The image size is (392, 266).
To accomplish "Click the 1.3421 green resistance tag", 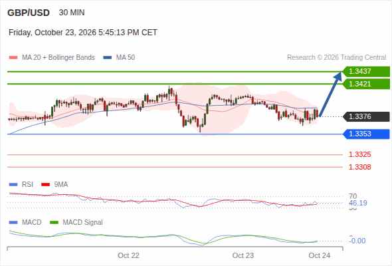I will [x=366, y=84].
